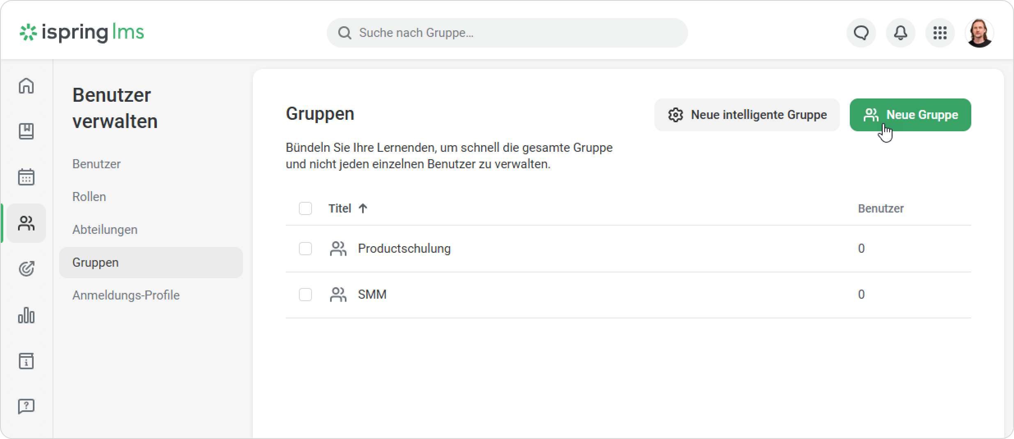The width and height of the screenshot is (1014, 439).
Task: Open the user profile avatar menu
Action: pyautogui.click(x=979, y=33)
